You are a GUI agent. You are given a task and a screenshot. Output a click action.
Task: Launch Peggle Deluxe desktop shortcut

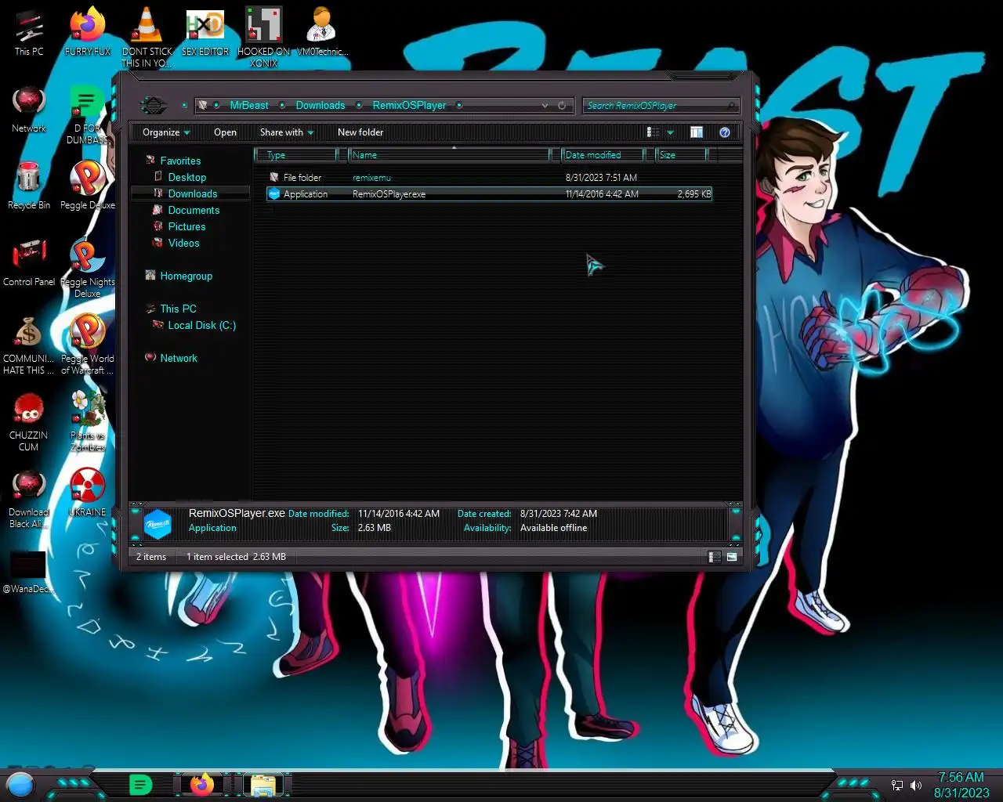tap(88, 186)
